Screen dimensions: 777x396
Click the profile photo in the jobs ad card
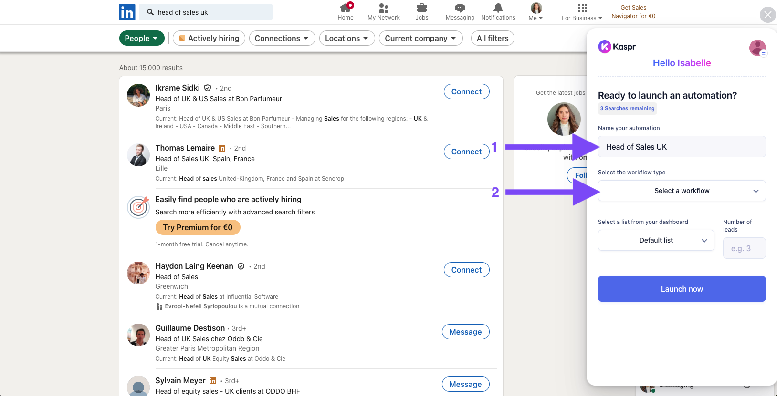click(x=564, y=119)
